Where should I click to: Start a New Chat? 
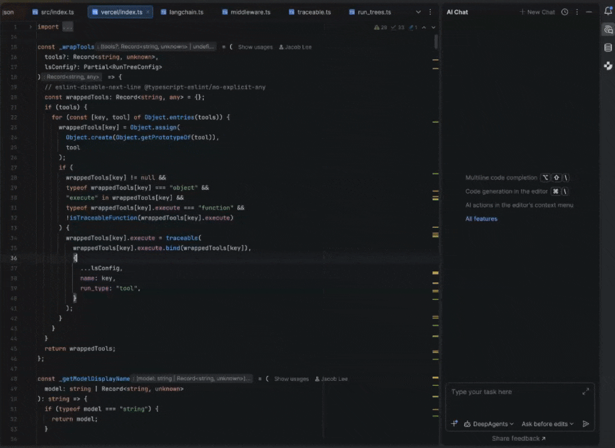click(537, 12)
